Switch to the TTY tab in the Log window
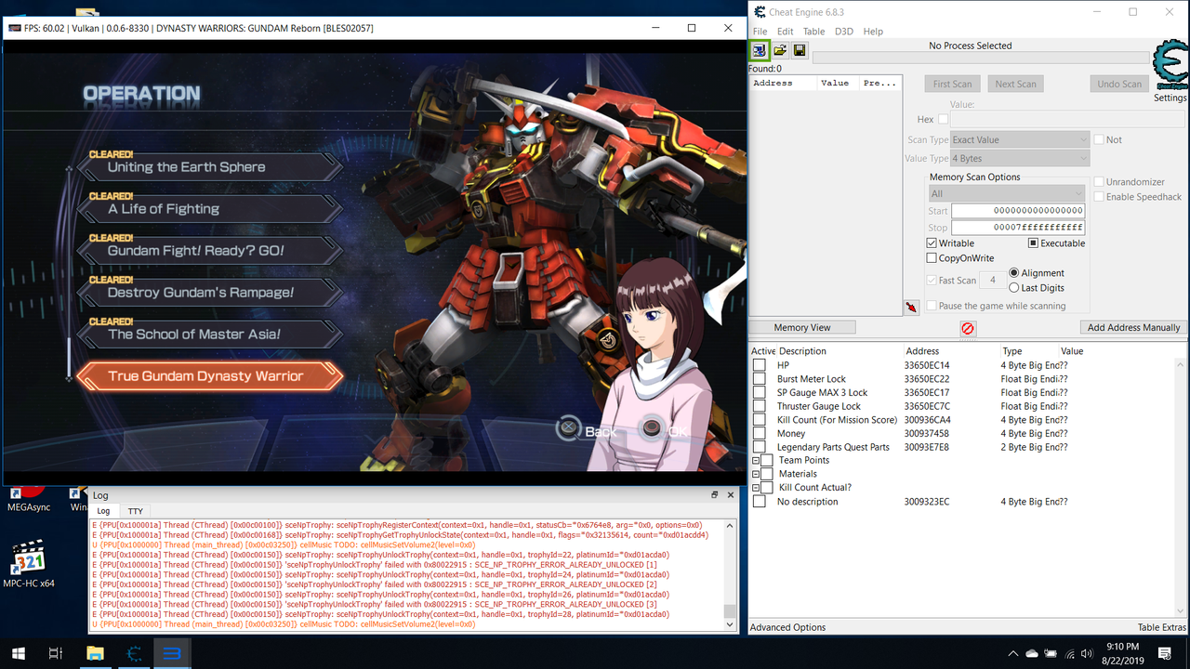The image size is (1190, 669). tap(135, 510)
